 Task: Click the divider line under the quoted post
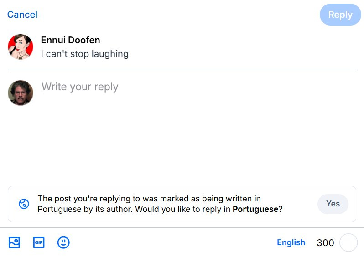coord(182,70)
